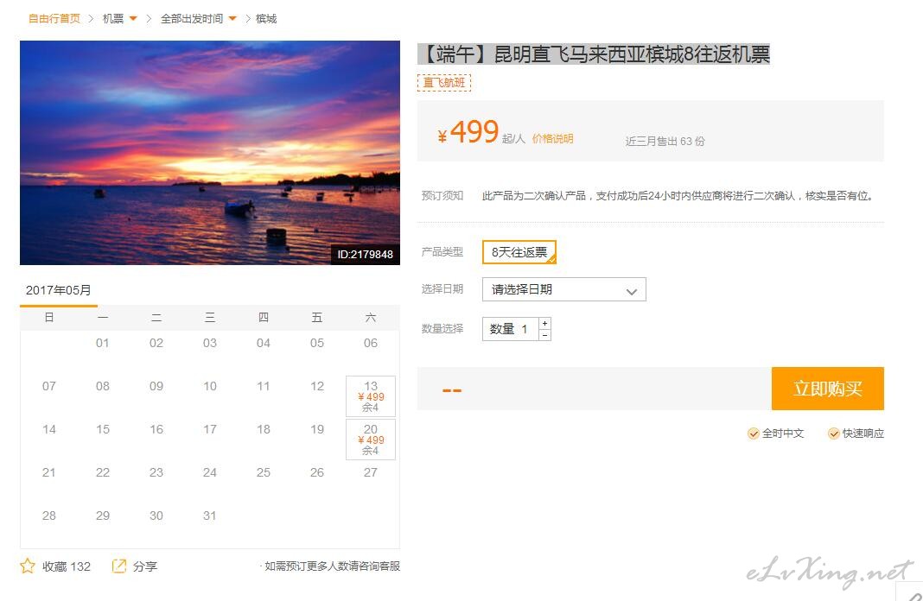Pick May 20 priced ¥499 in calendar
923x601 pixels.
(x=371, y=440)
